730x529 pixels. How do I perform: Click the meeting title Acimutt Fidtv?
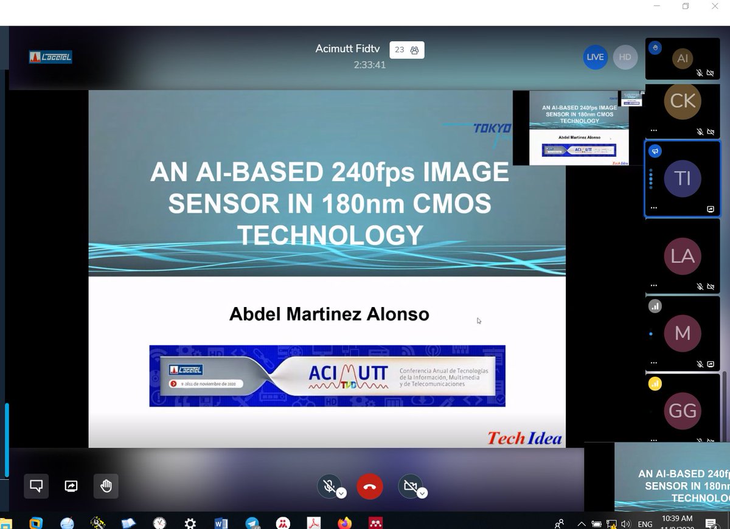pyautogui.click(x=347, y=49)
